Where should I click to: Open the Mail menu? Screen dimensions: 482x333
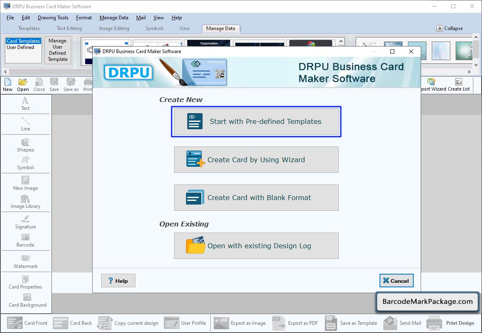(141, 18)
